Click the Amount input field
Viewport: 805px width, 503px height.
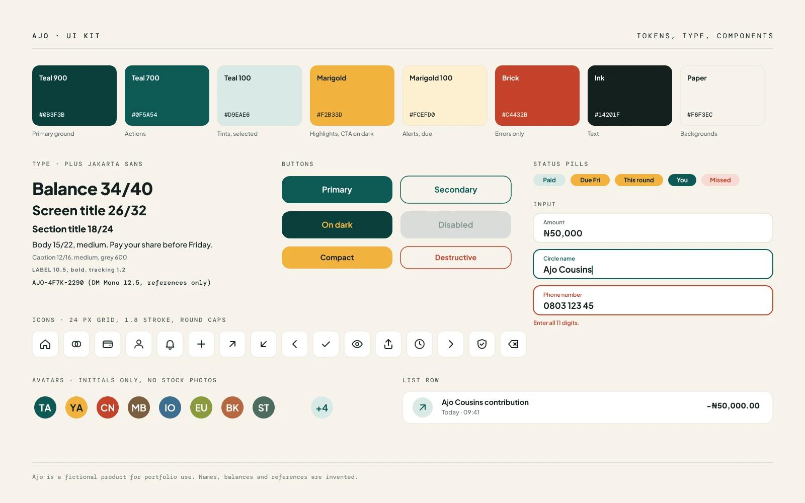tap(653, 228)
